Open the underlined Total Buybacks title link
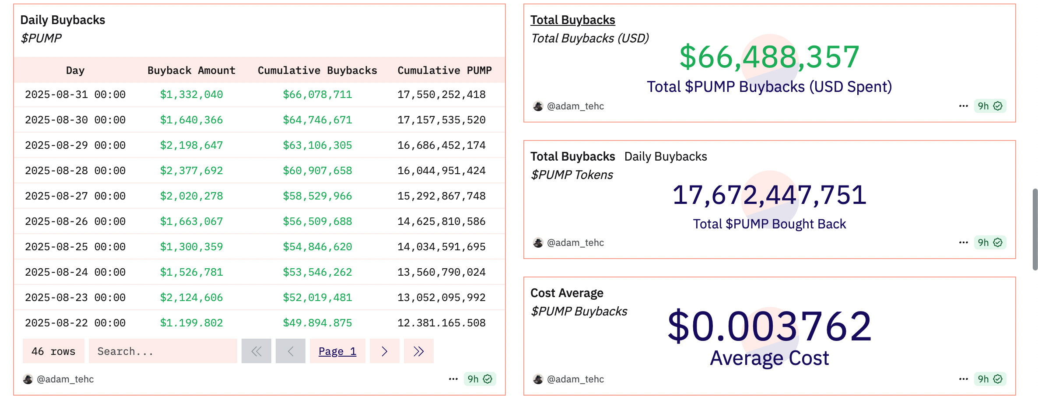Viewport: 1038px width, 396px height. click(572, 19)
